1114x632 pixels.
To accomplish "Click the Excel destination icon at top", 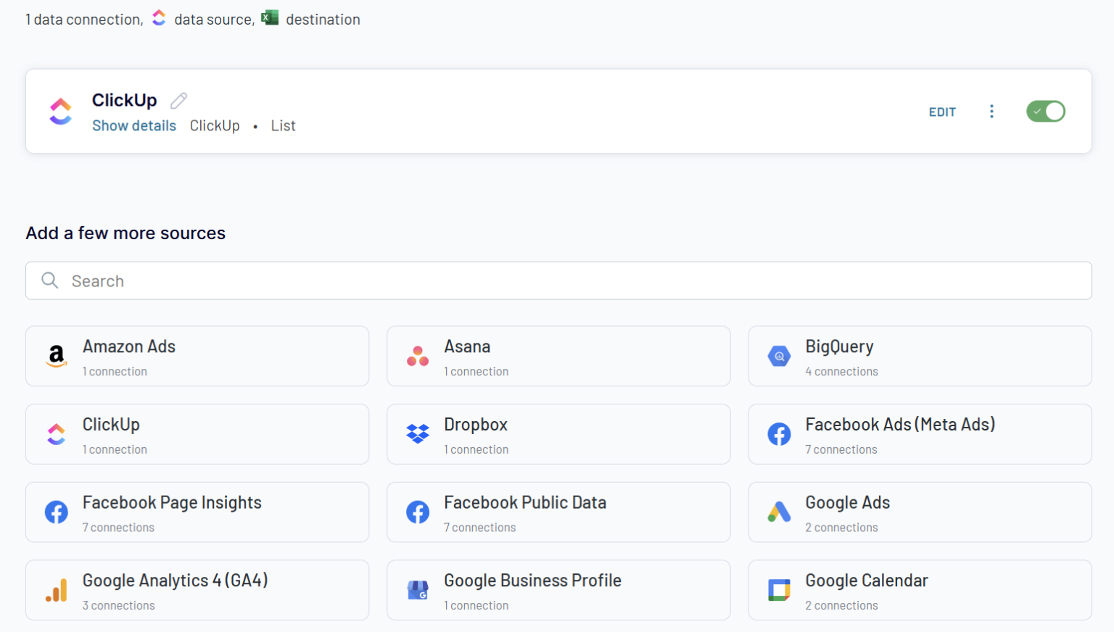I will click(x=270, y=18).
